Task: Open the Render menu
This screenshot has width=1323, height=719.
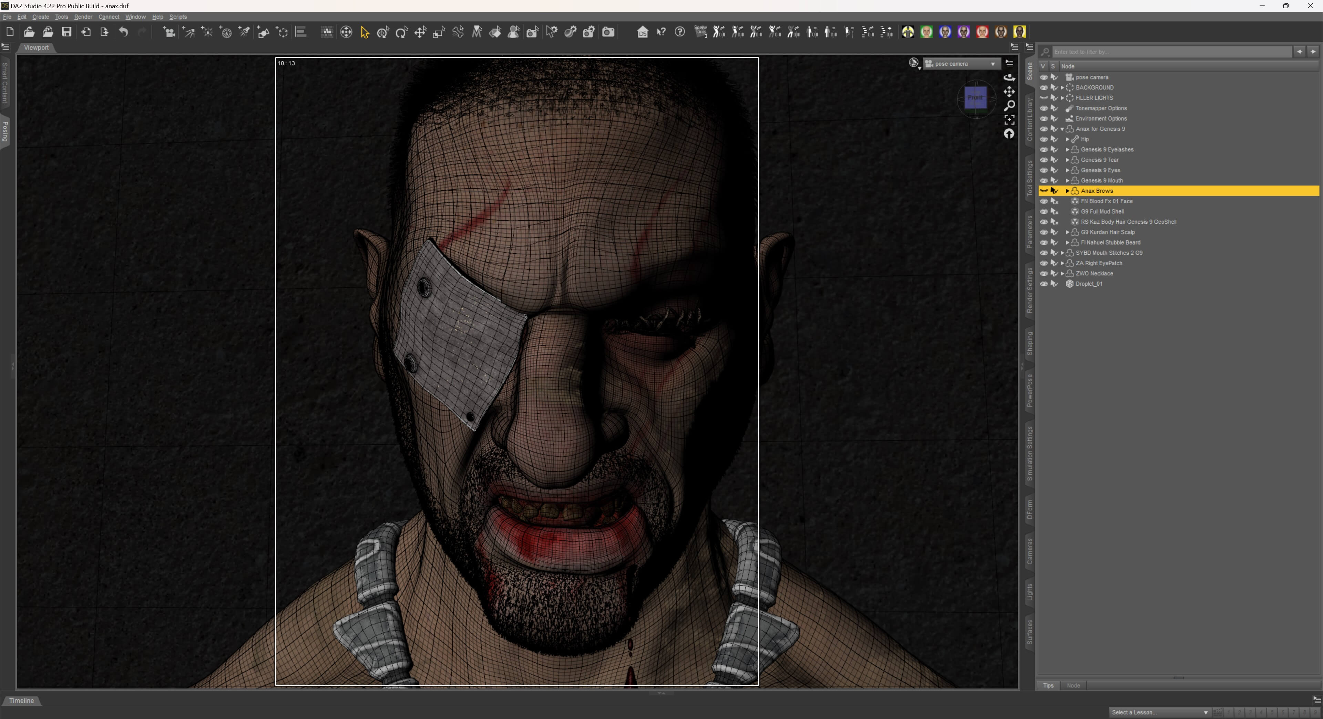Action: coord(83,17)
